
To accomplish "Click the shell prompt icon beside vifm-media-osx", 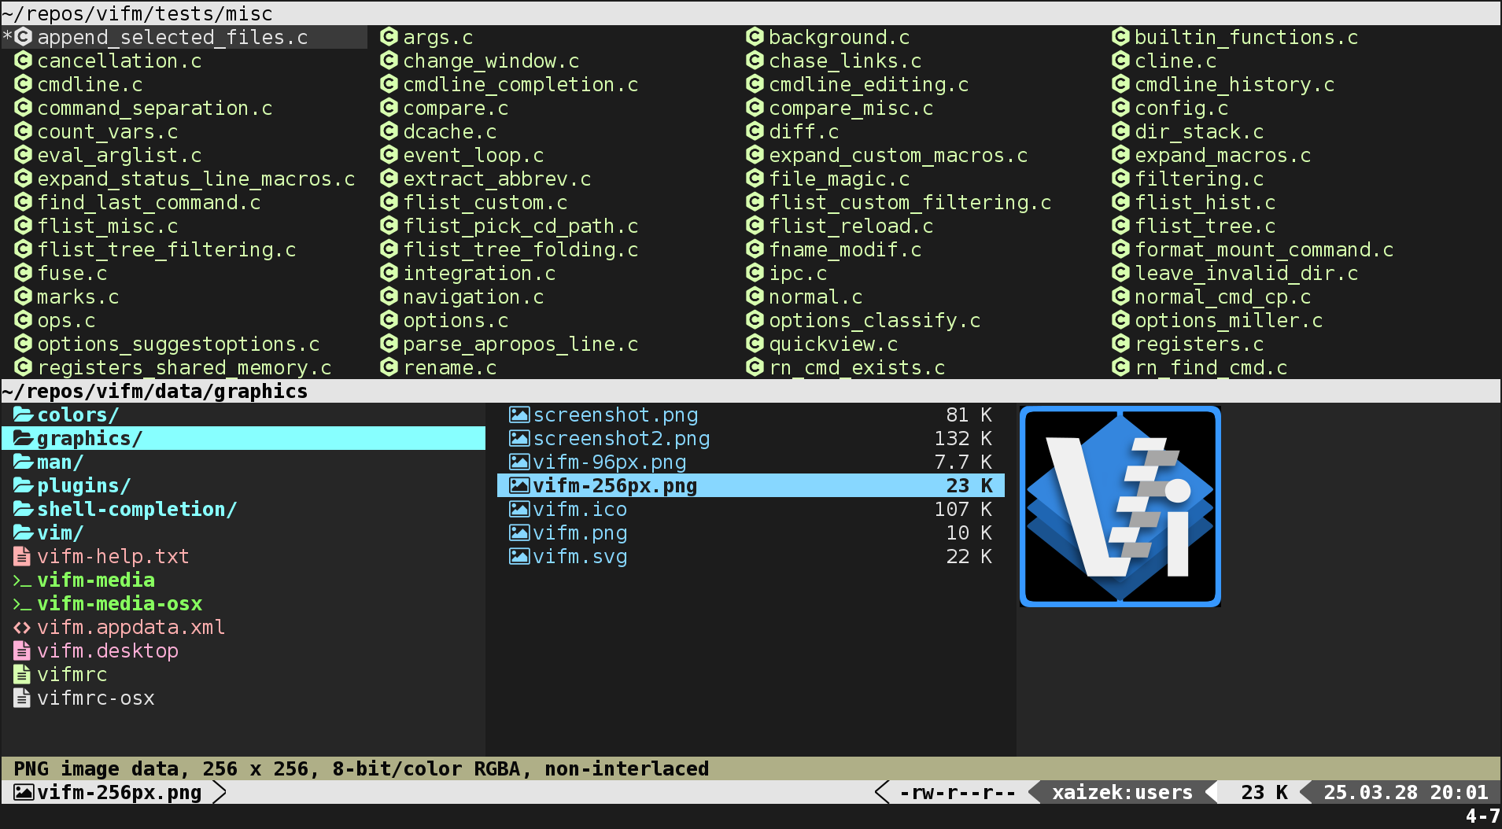I will pyautogui.click(x=22, y=604).
